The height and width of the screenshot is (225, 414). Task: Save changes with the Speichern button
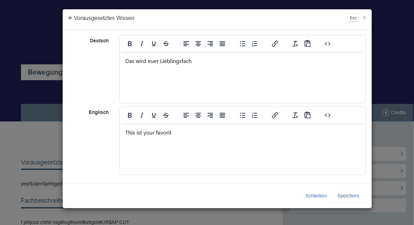point(348,195)
